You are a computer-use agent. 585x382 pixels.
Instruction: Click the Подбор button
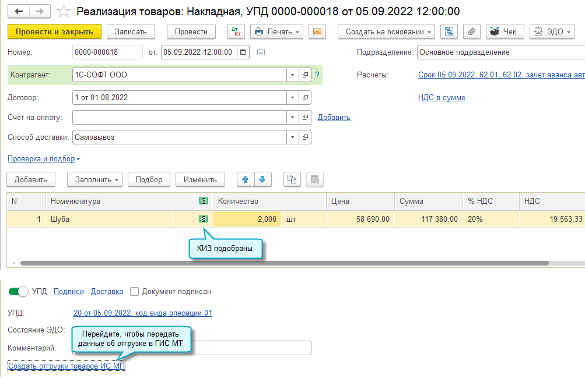pyautogui.click(x=149, y=179)
